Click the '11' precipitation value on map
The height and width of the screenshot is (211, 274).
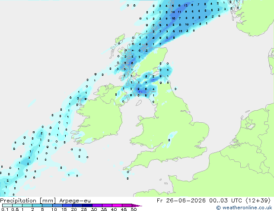pos(179,12)
